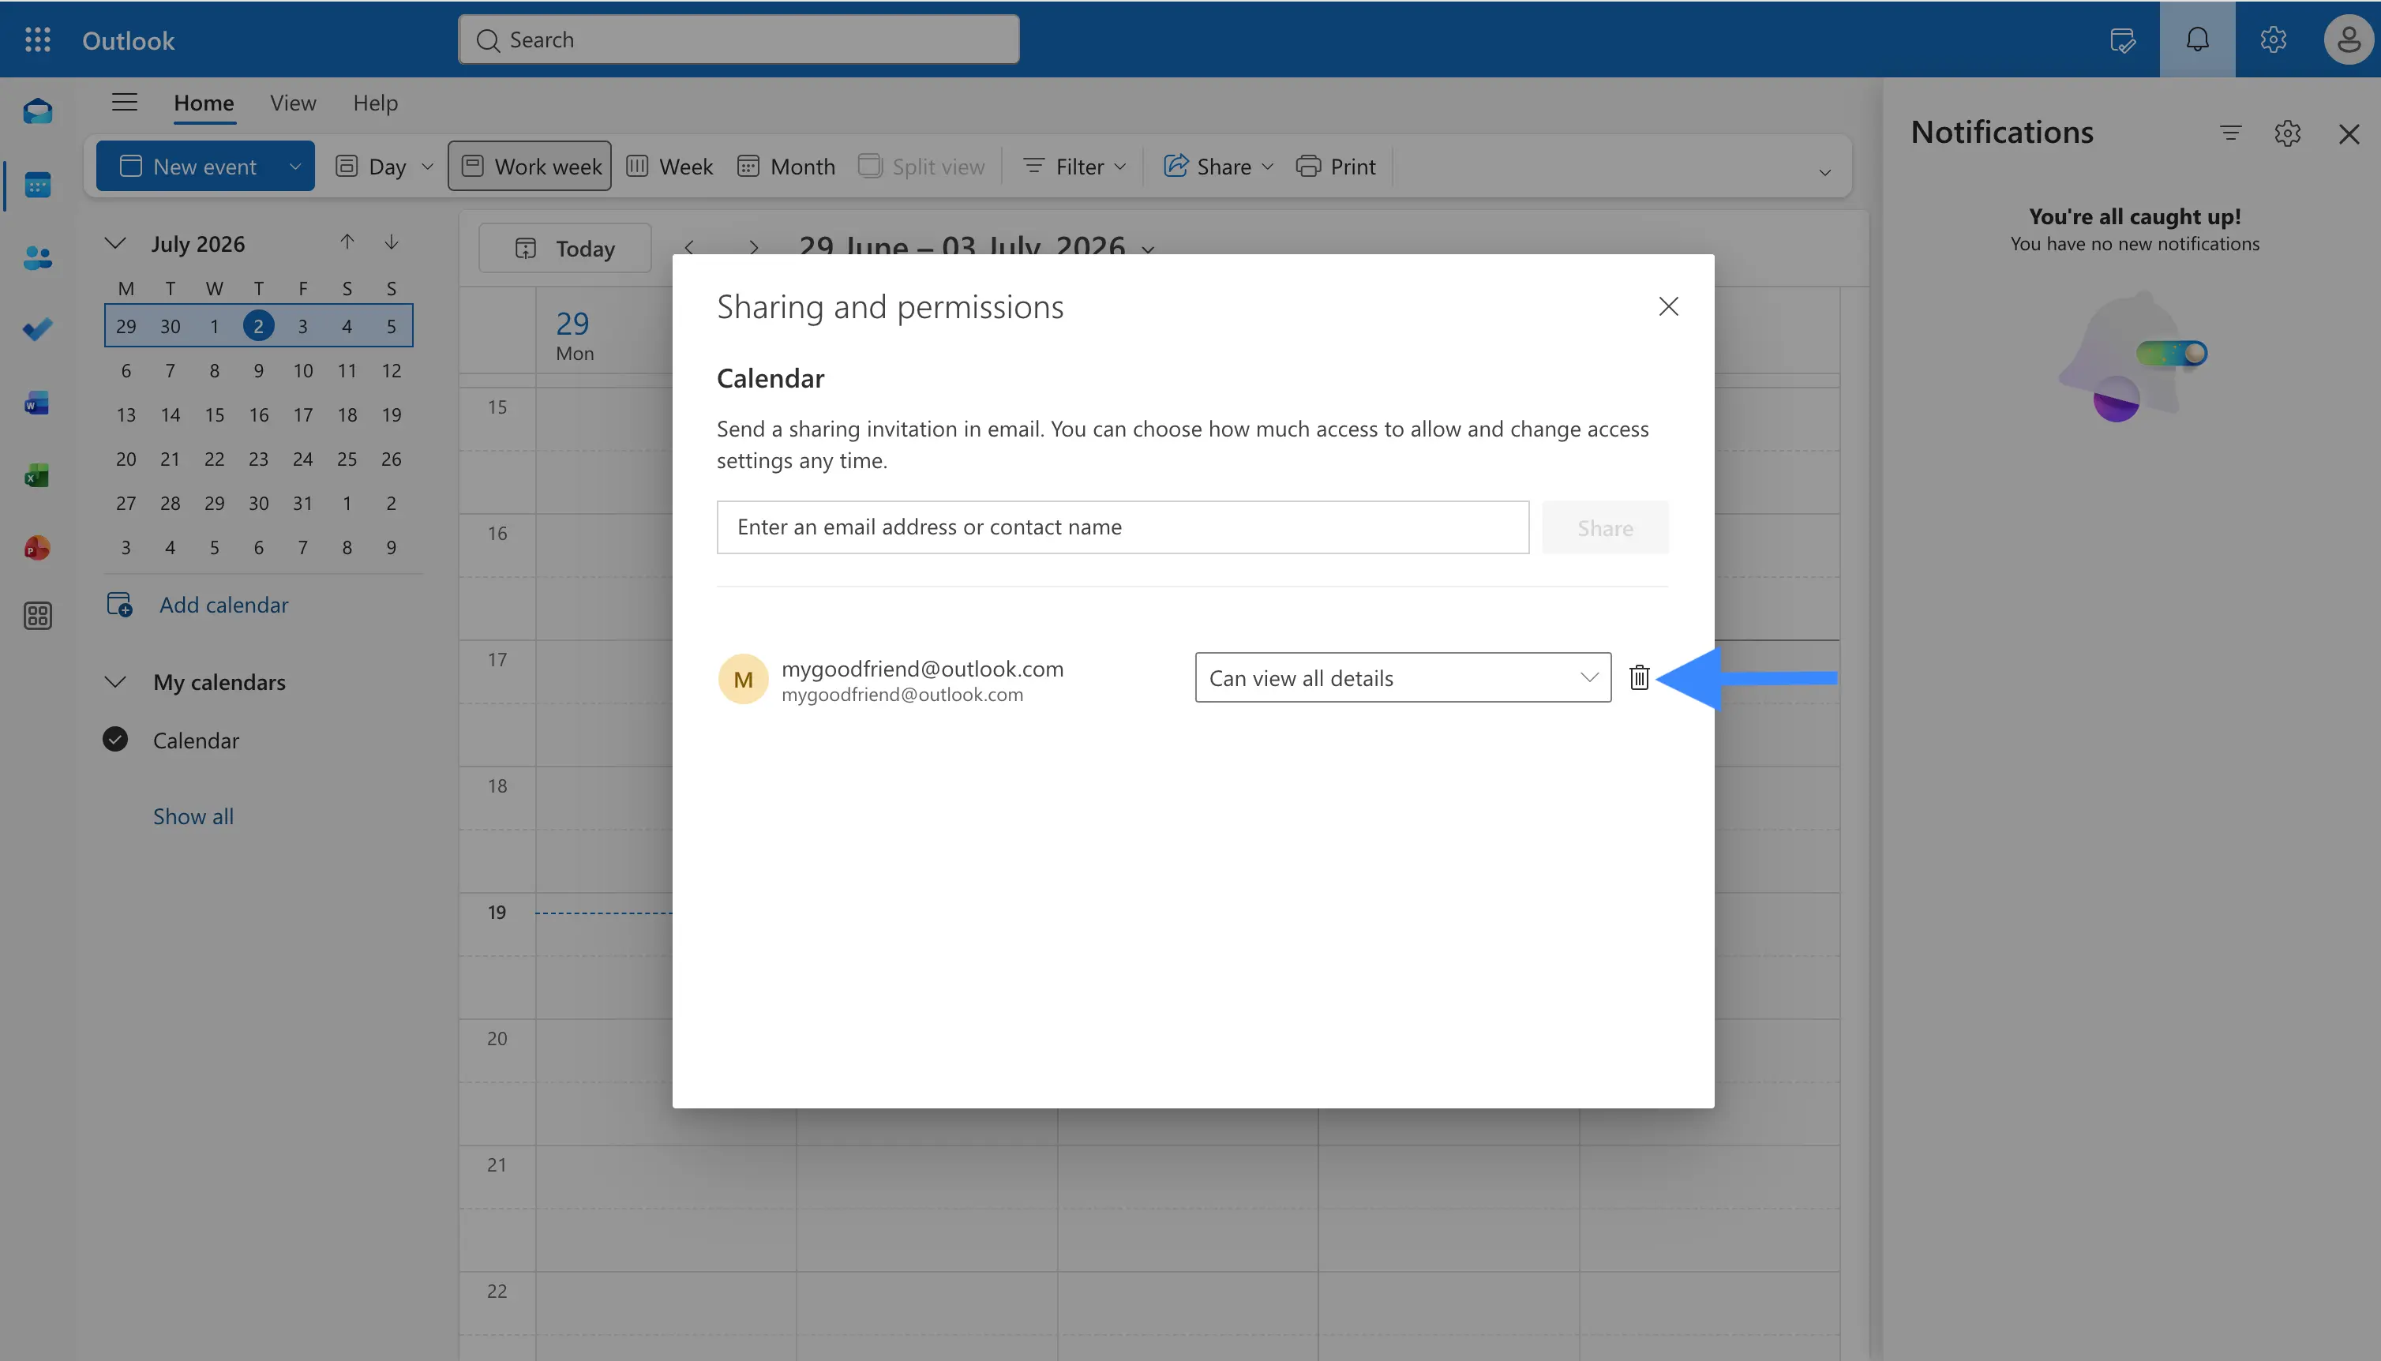Go to next week in calendar
The width and height of the screenshot is (2381, 1361).
[753, 247]
